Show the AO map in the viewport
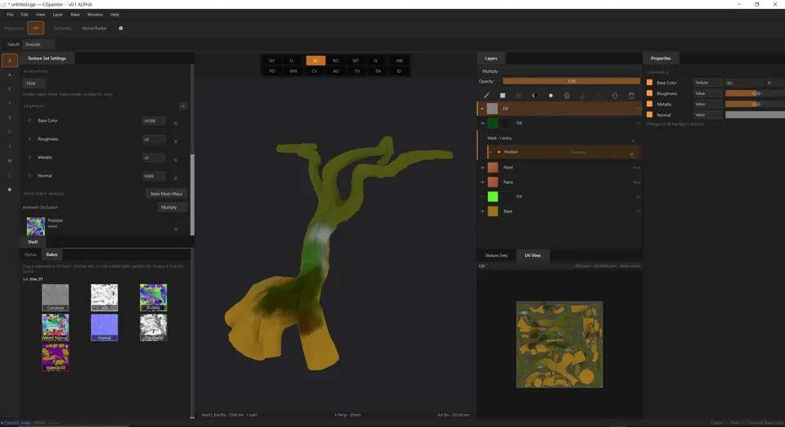The width and height of the screenshot is (785, 427). tap(336, 71)
